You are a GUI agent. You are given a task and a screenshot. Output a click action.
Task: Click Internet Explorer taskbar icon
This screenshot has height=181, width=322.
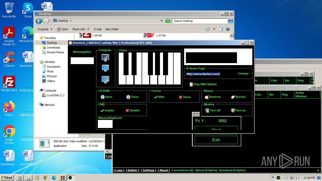pos(20,178)
